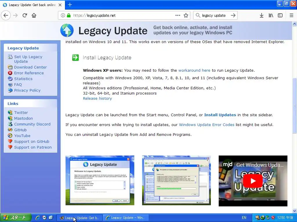Open the Downloads toolbar button
The height and width of the screenshot is (222, 297).
pos(262,15)
